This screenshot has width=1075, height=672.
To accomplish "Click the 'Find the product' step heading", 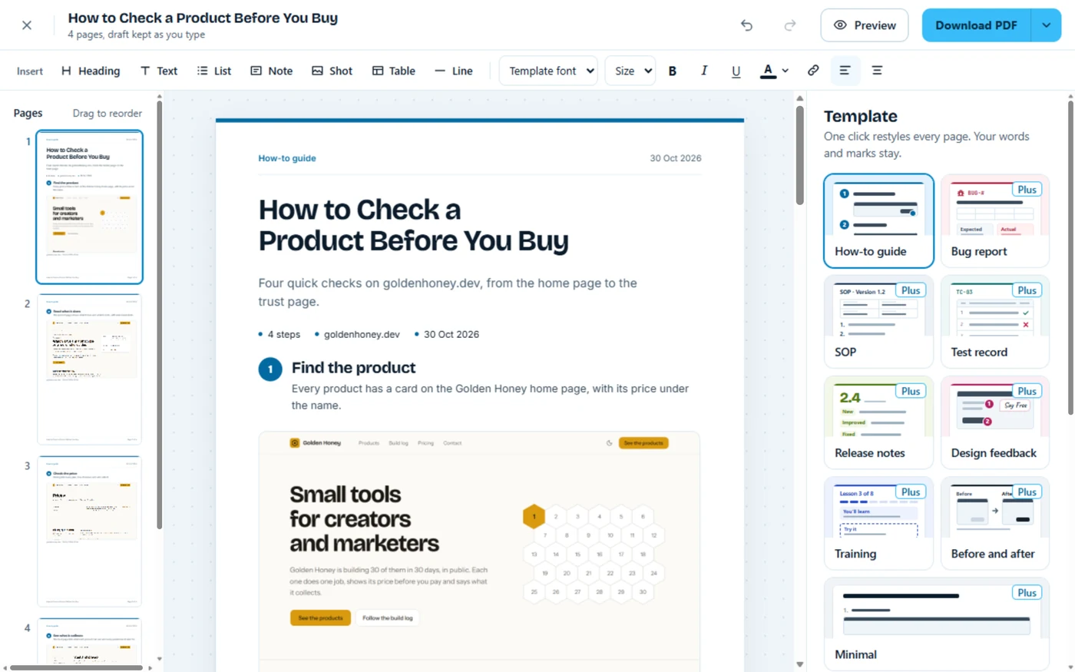I will [x=353, y=368].
